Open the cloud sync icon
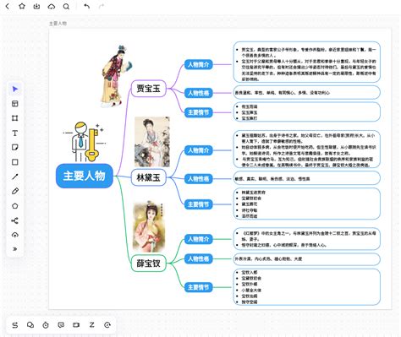Viewport: 401px width, 337px height. (52, 6)
